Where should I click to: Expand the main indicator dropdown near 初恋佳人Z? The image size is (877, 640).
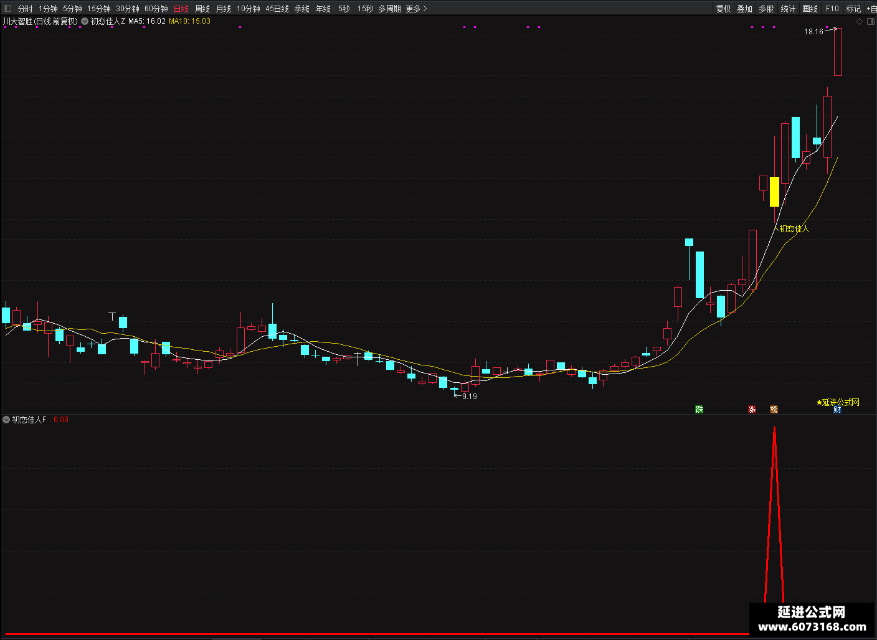pyautogui.click(x=85, y=21)
